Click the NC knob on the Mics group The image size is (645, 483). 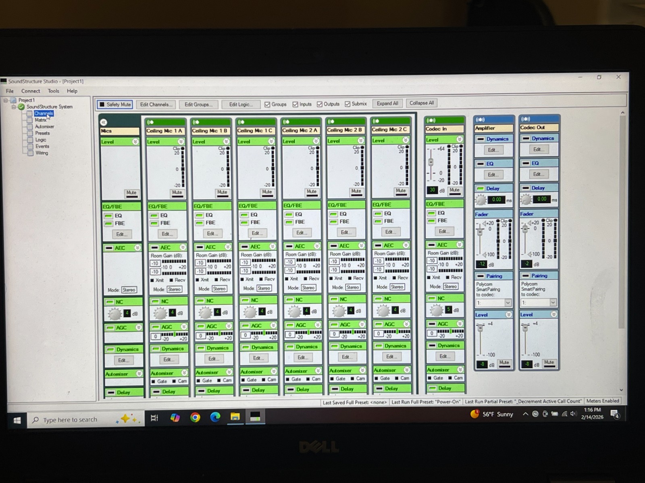(115, 314)
